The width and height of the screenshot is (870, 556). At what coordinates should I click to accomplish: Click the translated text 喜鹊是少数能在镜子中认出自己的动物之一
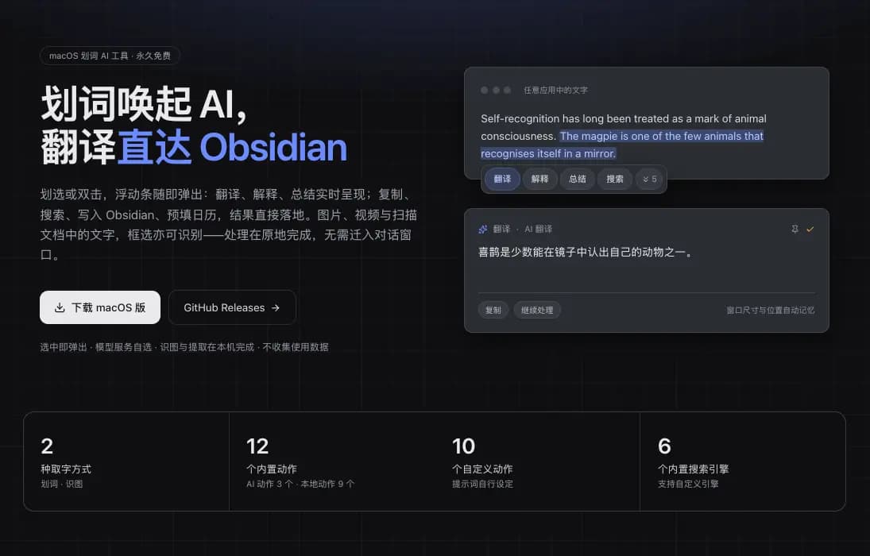point(586,252)
